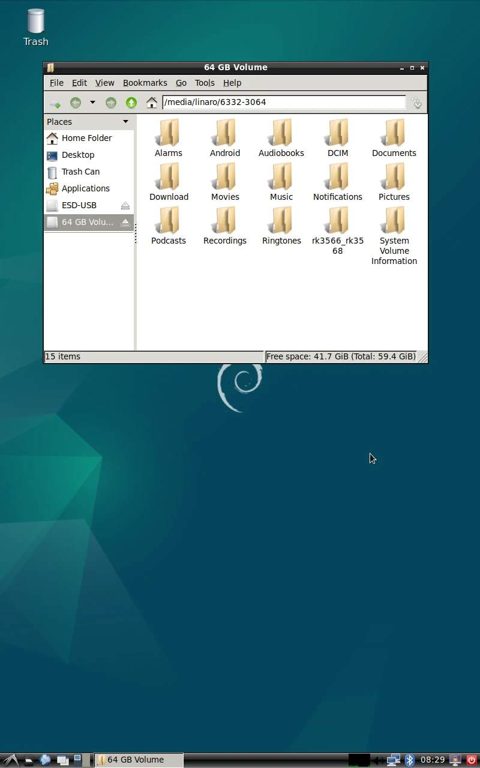Select the Audiobooks folder
Viewport: 480px width, 768px height.
(281, 138)
